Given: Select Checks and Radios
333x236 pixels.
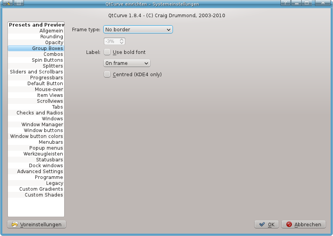Looking at the screenshot, I should 36,113.
